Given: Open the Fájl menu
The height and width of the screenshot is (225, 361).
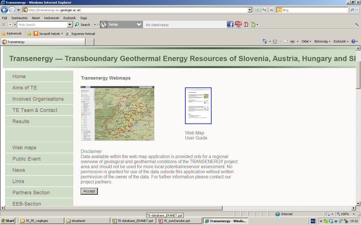Looking at the screenshot, I should [5, 18].
